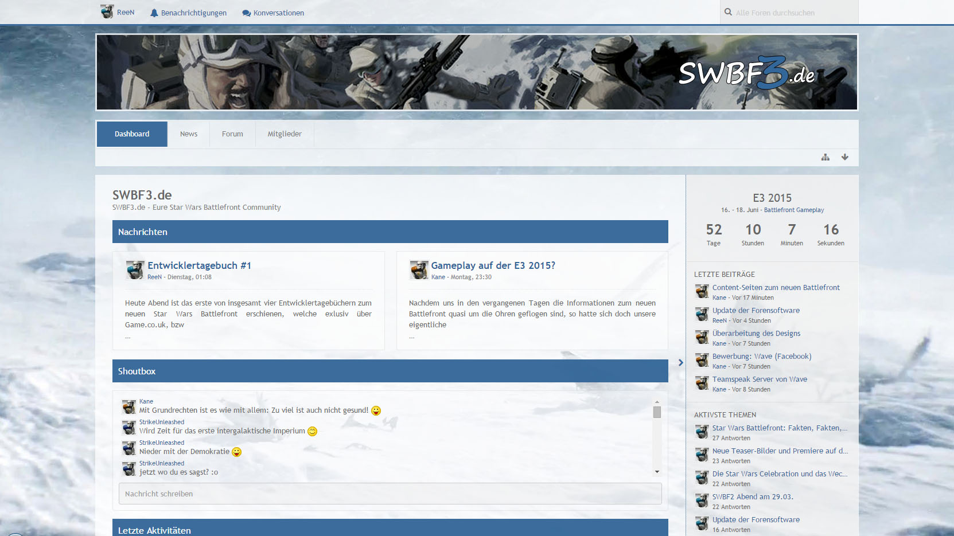Click avatar beside SWBF2 Abend am 29.03.
The width and height of the screenshot is (954, 536).
click(x=702, y=500)
